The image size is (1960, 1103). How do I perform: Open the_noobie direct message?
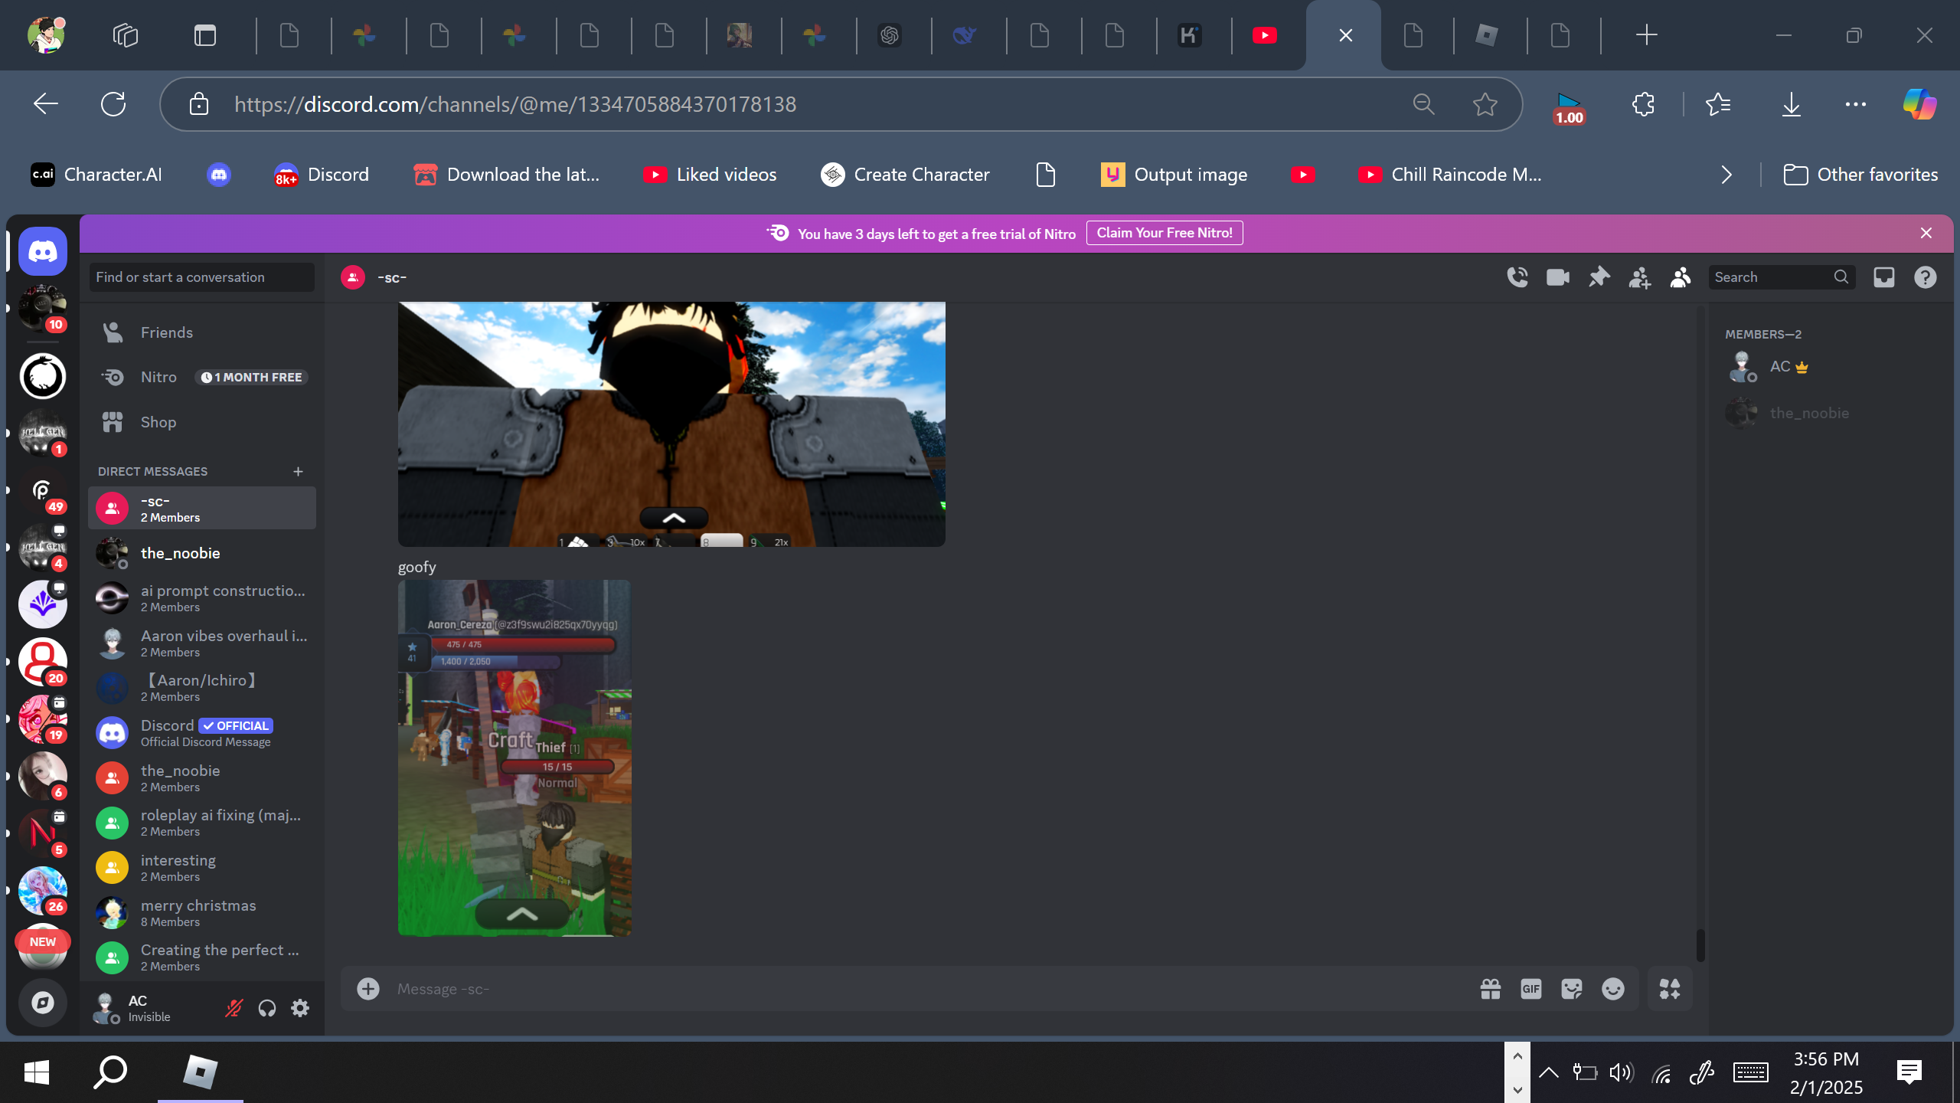[x=181, y=553]
